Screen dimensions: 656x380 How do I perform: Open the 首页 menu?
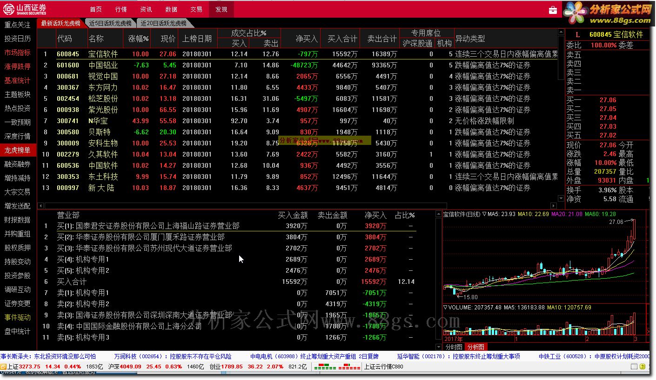pyautogui.click(x=96, y=9)
